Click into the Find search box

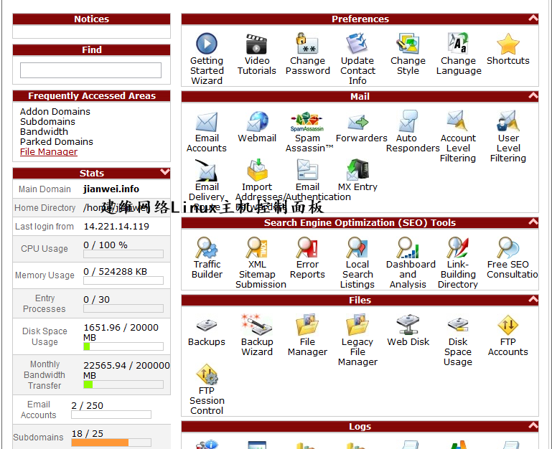[x=91, y=70]
